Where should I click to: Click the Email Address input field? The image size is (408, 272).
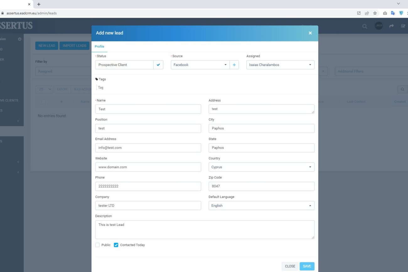coord(148,148)
